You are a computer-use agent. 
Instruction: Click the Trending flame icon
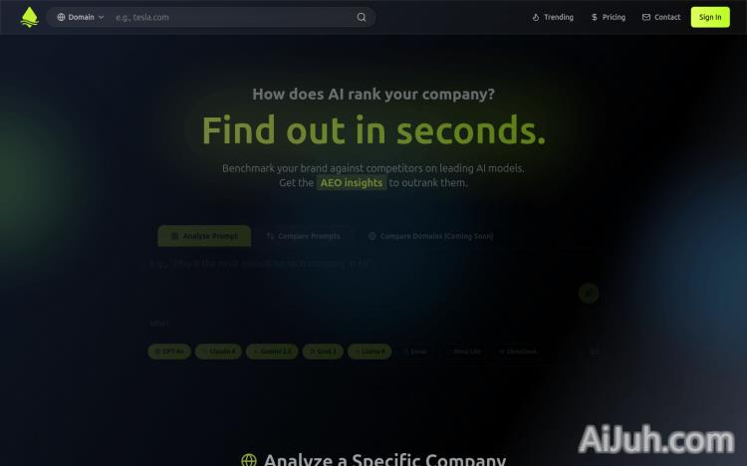tap(536, 17)
